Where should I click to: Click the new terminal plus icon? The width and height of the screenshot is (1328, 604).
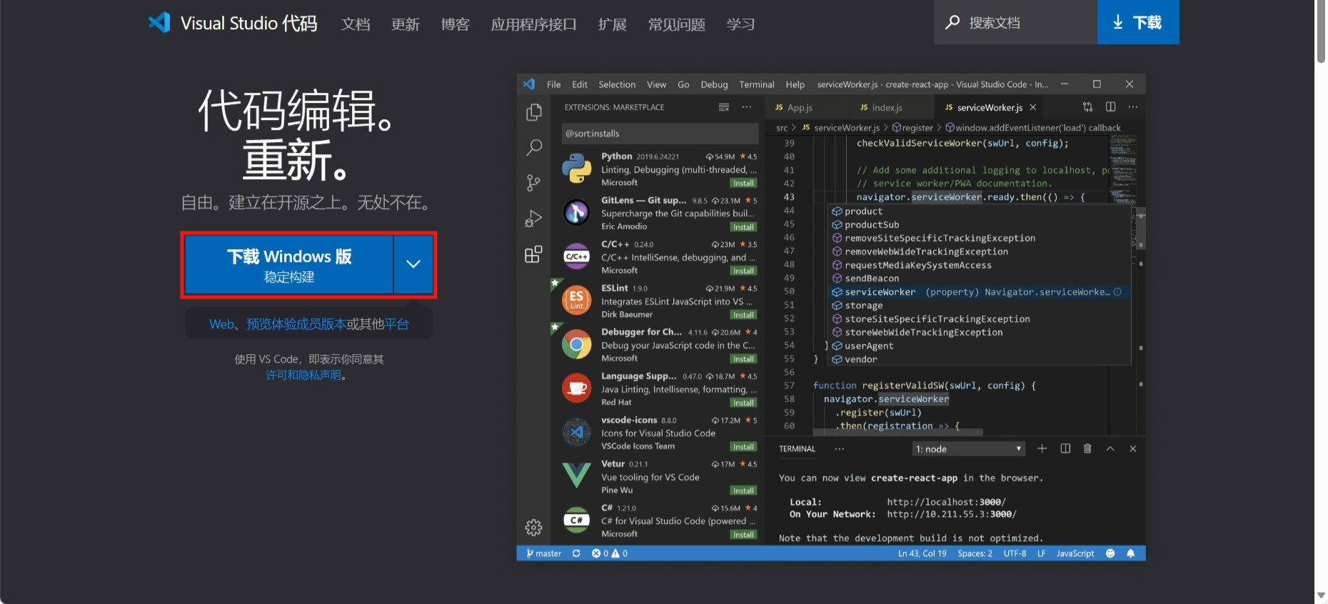[1042, 448]
